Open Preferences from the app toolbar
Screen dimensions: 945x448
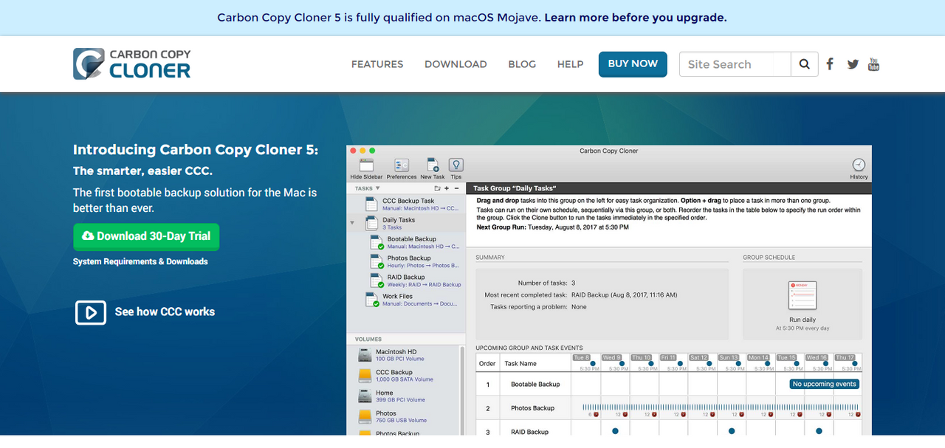[x=402, y=165]
